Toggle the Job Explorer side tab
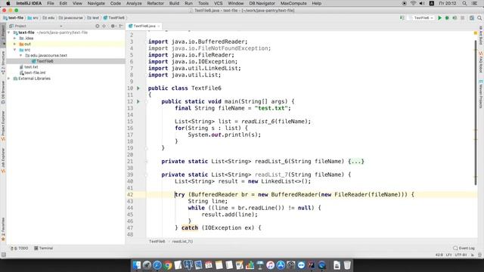 coord(3,160)
